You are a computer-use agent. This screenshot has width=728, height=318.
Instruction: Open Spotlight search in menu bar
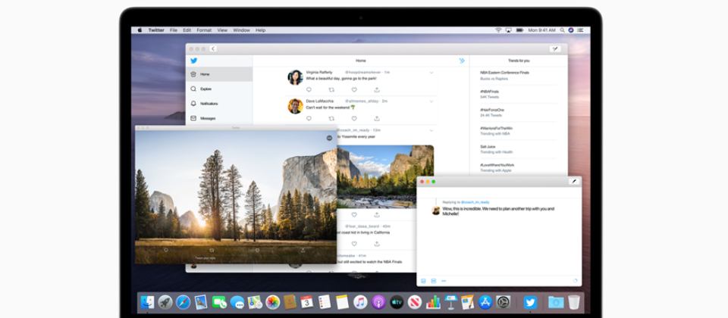coord(562,30)
